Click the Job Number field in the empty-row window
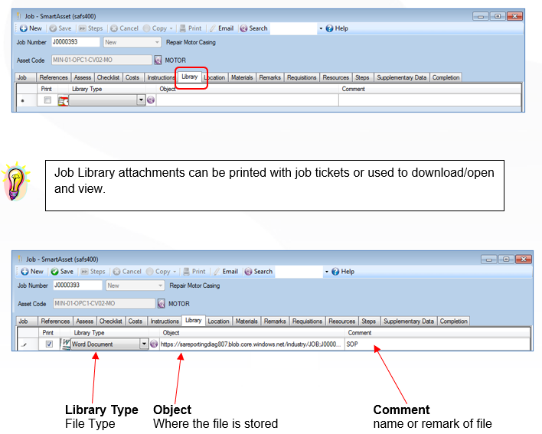 [x=75, y=42]
